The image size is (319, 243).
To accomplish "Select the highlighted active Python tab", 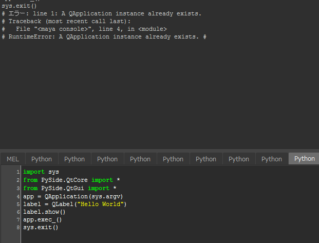I will click(304, 159).
